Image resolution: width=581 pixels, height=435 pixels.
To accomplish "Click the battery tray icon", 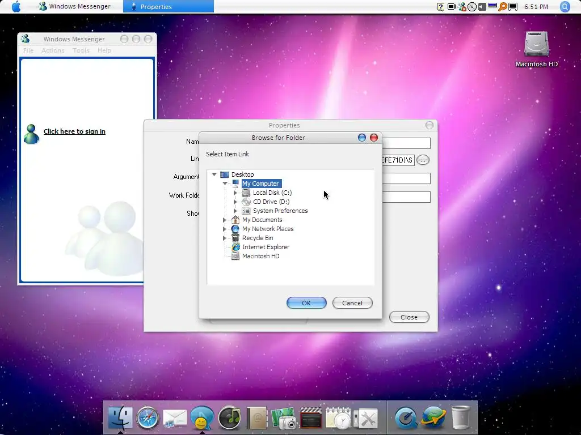I will (451, 7).
